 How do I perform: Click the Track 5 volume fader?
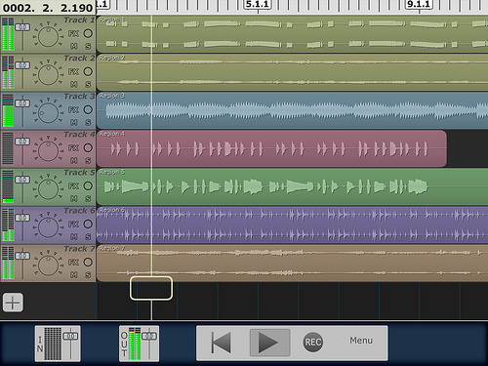(22, 180)
